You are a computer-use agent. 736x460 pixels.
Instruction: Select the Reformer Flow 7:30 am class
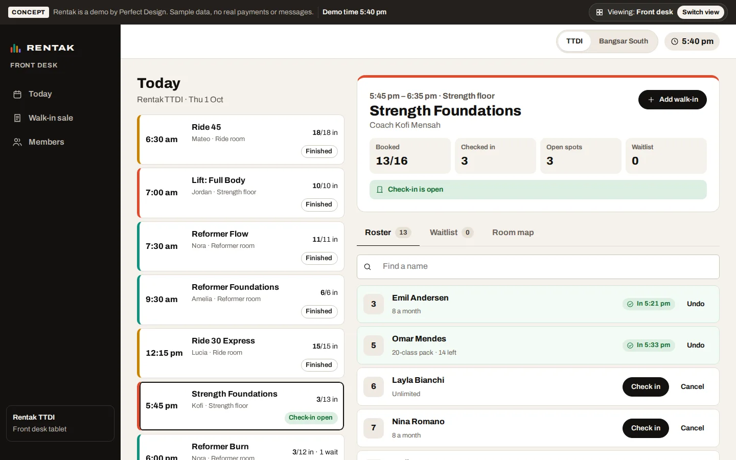[241, 246]
